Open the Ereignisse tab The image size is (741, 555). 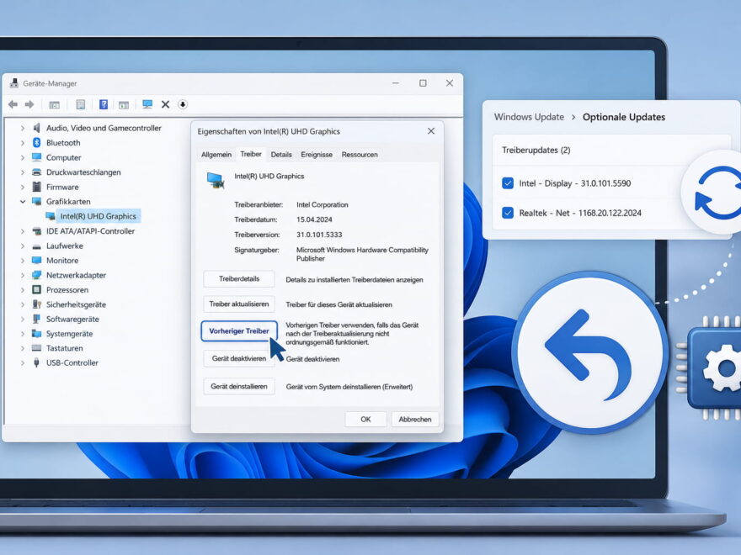[x=317, y=155]
